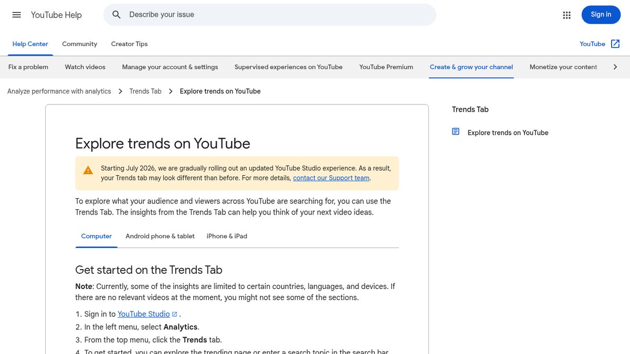Open the YouTube link at top right
Screen dimensions: 630x354
pyautogui.click(x=592, y=44)
